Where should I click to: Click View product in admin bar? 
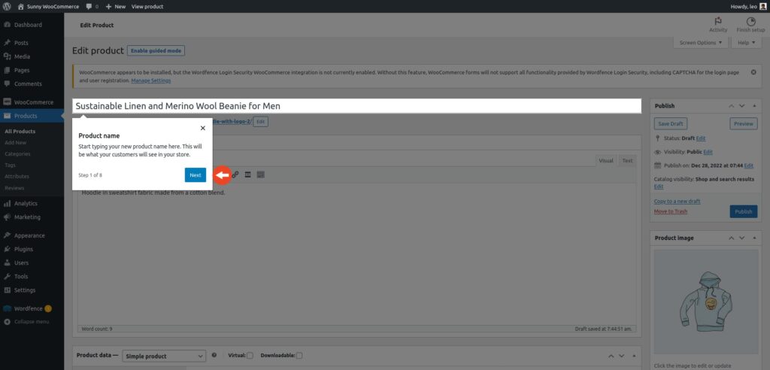tap(147, 6)
